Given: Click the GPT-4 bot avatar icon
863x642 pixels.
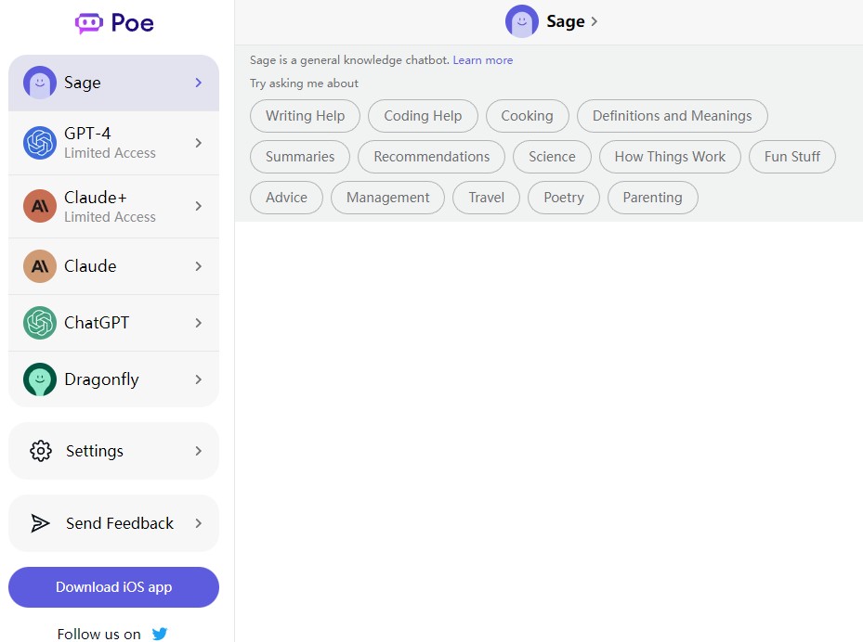Looking at the screenshot, I should 40,143.
